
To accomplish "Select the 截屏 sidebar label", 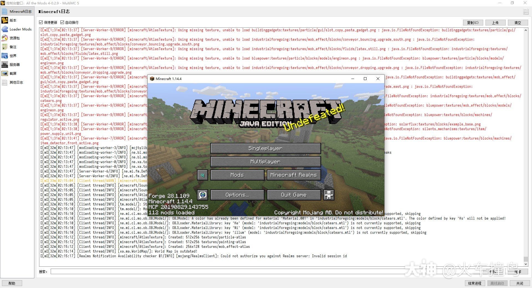I will (13, 73).
